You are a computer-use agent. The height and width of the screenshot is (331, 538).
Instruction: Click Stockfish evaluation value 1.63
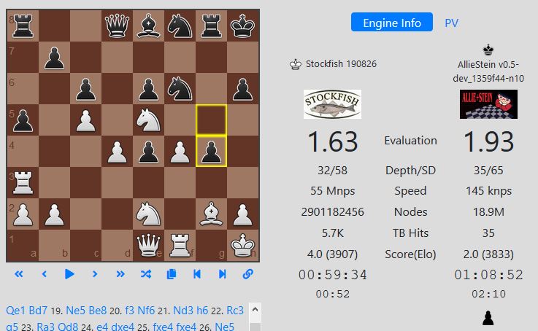332,141
